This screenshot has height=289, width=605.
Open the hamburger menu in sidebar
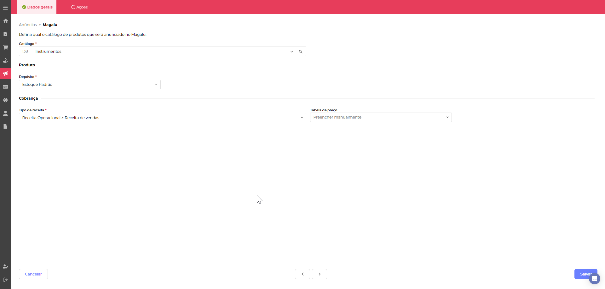pyautogui.click(x=5, y=8)
